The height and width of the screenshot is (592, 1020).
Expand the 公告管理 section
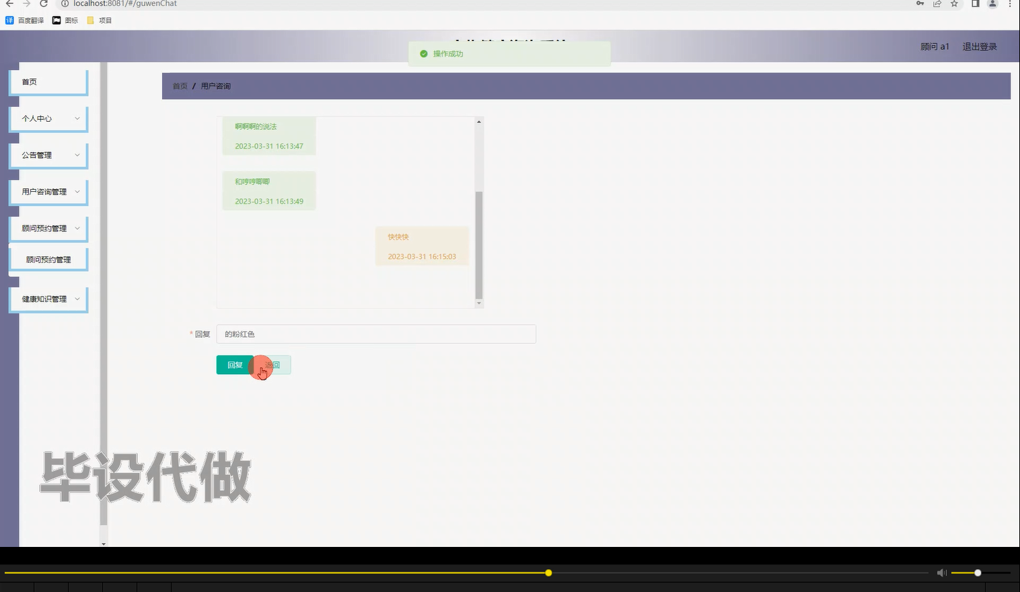48,155
